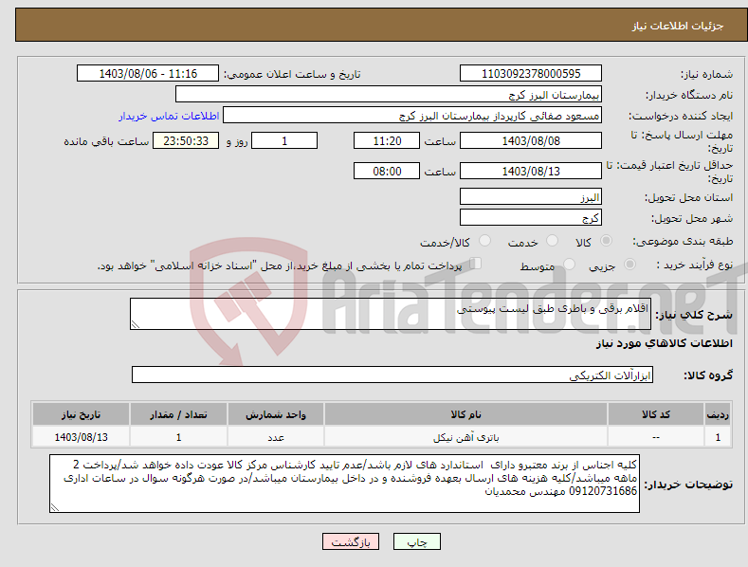Click the request creator name field
This screenshot has width=748, height=567.
(412, 116)
